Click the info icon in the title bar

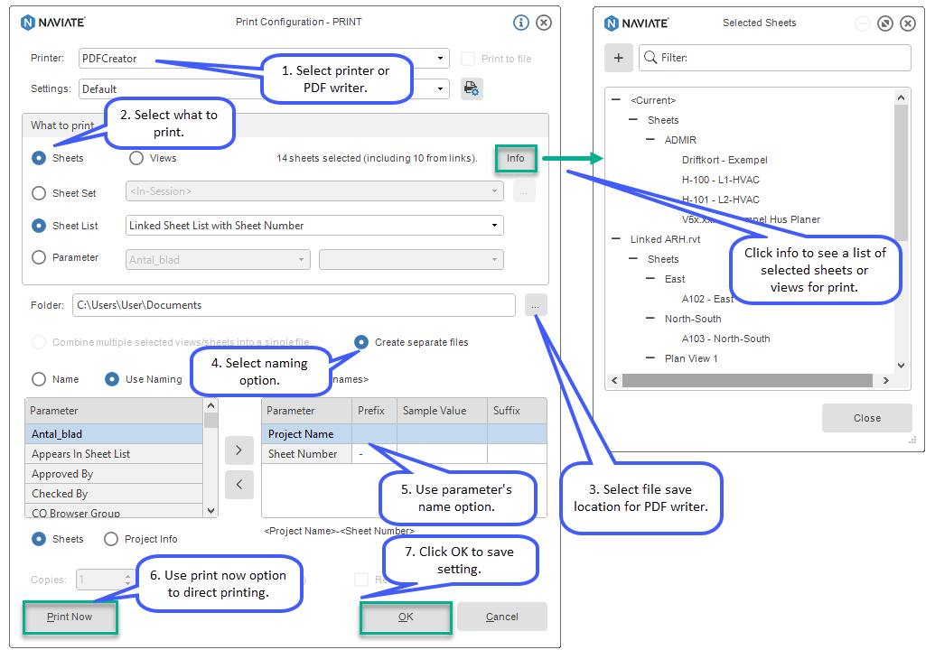point(520,23)
